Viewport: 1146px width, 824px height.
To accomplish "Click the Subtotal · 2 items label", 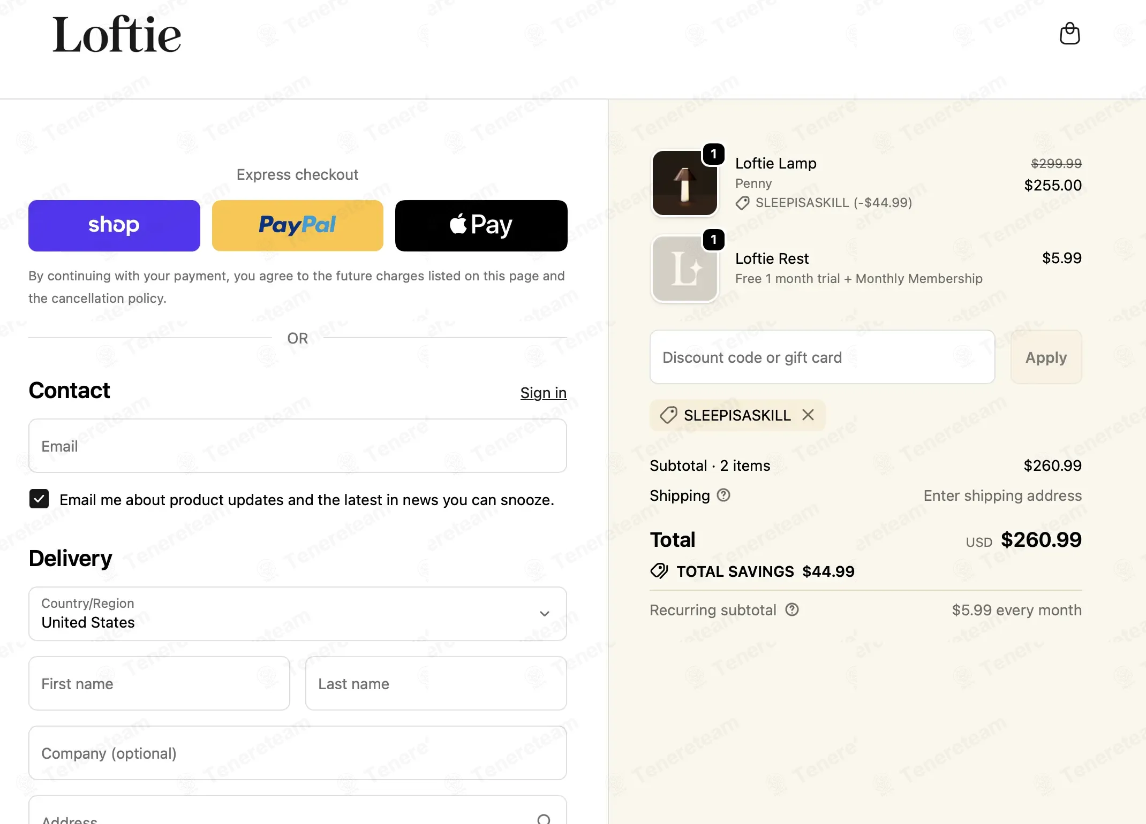I will (710, 466).
